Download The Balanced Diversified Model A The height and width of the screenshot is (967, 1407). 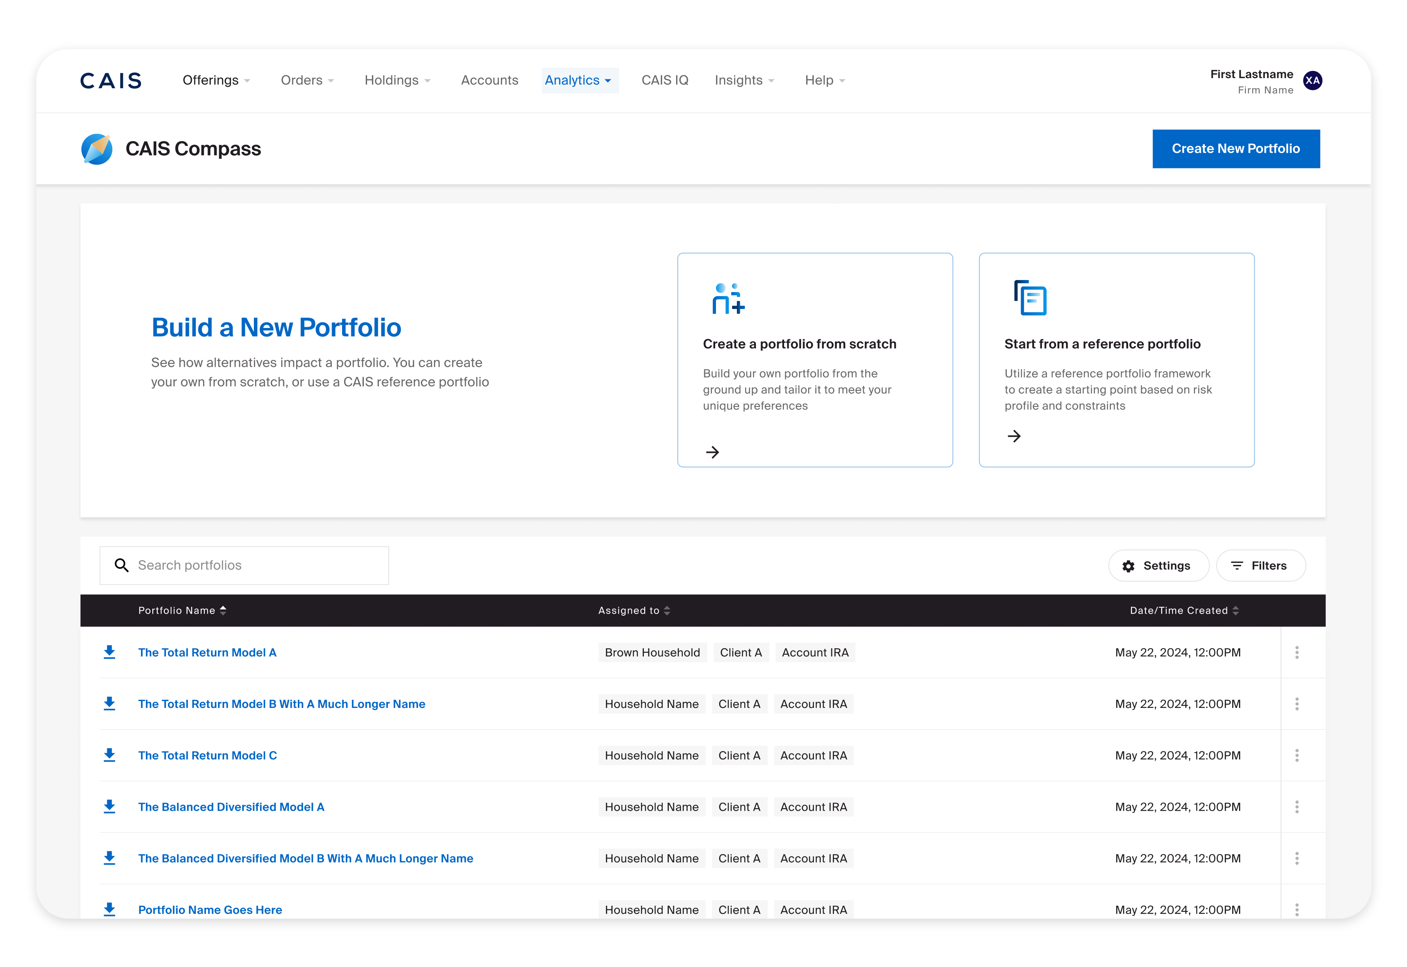[x=109, y=807]
